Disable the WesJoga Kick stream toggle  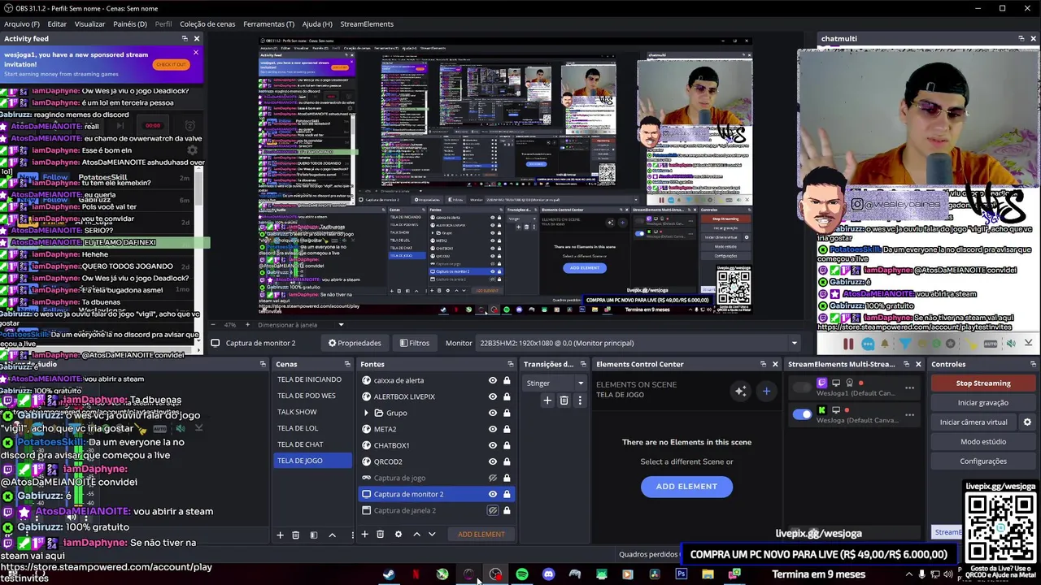coord(802,414)
